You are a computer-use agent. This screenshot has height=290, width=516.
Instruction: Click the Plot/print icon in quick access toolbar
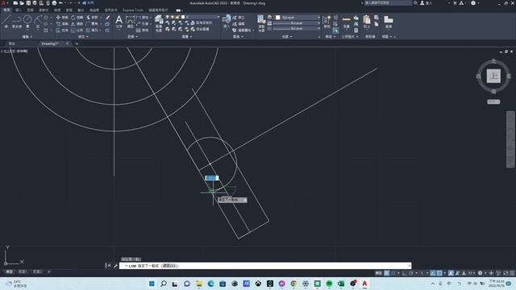(x=54, y=3)
